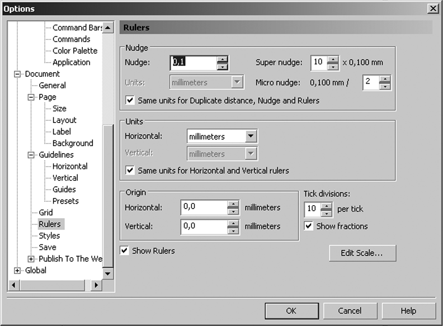Select Size under Page

click(x=59, y=109)
